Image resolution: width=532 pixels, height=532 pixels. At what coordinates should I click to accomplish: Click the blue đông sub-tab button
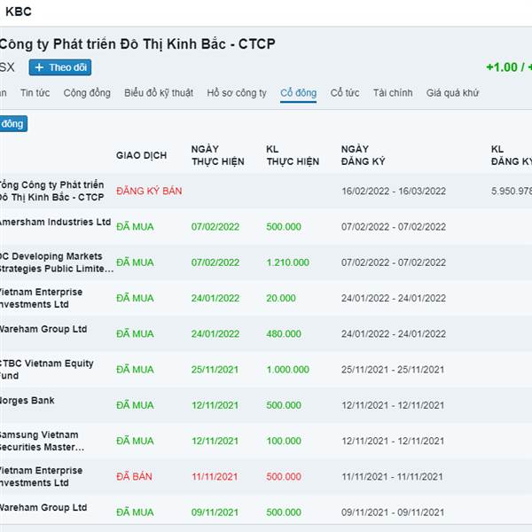coord(13,124)
